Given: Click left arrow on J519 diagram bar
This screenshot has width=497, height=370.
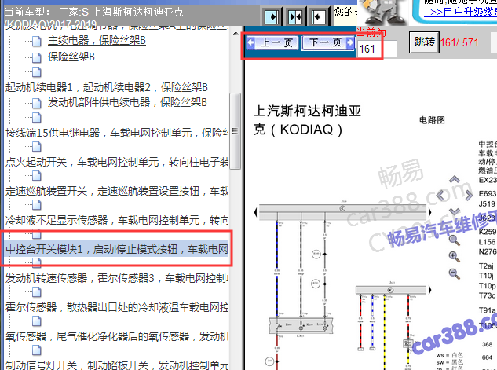Looking at the screenshot, I should click(x=255, y=212).
